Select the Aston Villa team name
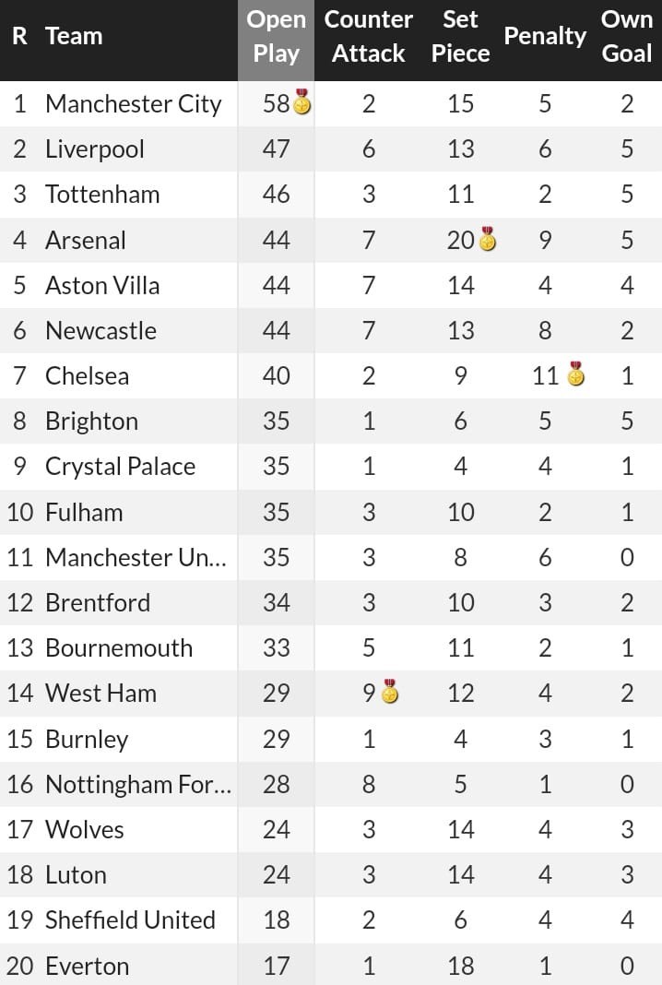This screenshot has height=985, width=662. [x=102, y=285]
